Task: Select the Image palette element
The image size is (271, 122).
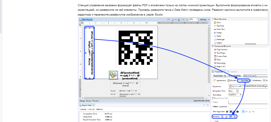Action: click(218, 33)
